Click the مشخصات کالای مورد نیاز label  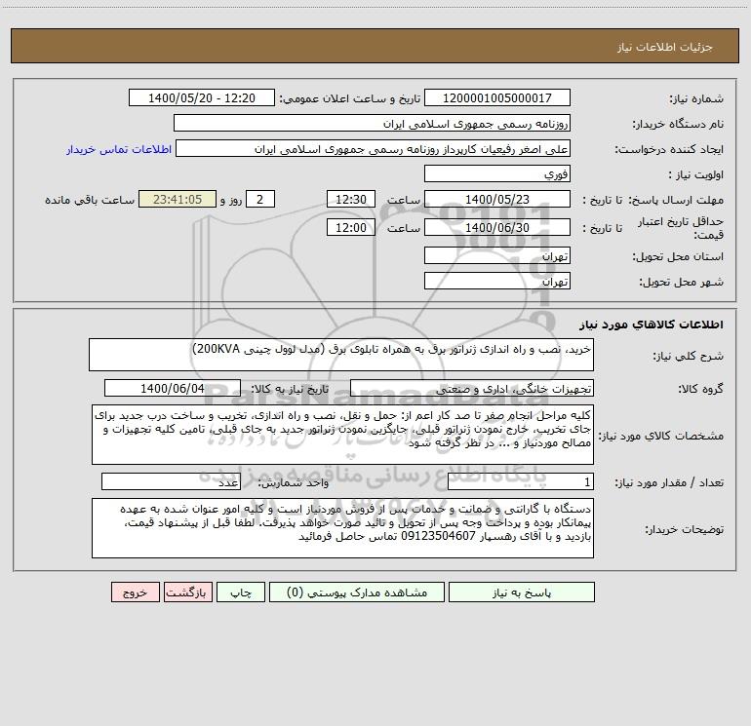[x=661, y=436]
